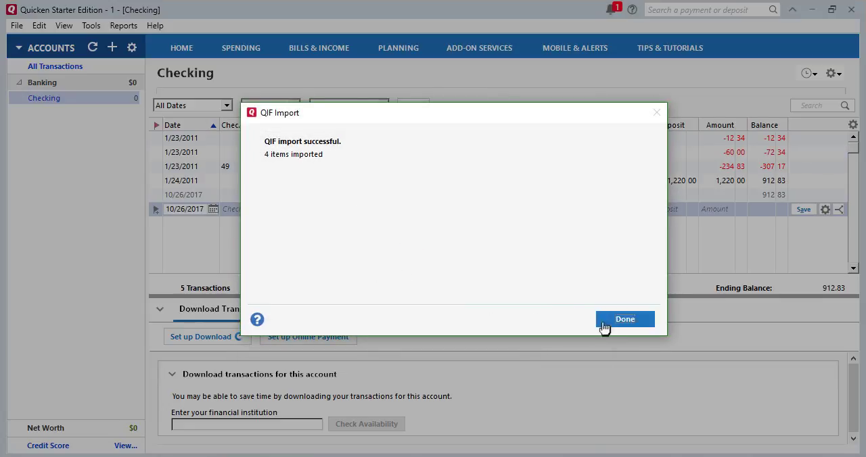
Task: Click the 912.83 ending balance value
Action: pos(834,288)
